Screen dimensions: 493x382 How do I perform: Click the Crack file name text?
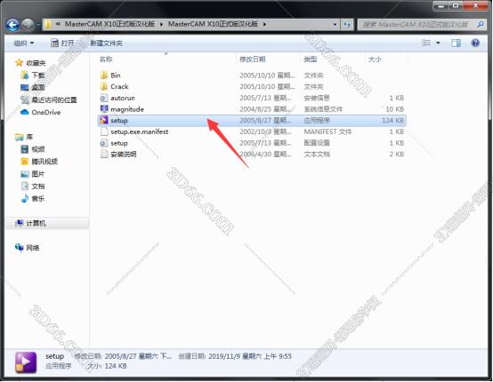click(x=119, y=87)
